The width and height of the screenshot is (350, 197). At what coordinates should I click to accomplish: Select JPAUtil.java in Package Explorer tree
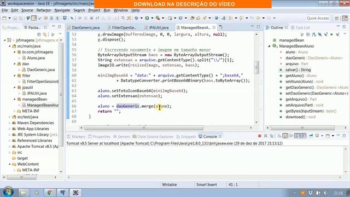pyautogui.click(x=37, y=94)
